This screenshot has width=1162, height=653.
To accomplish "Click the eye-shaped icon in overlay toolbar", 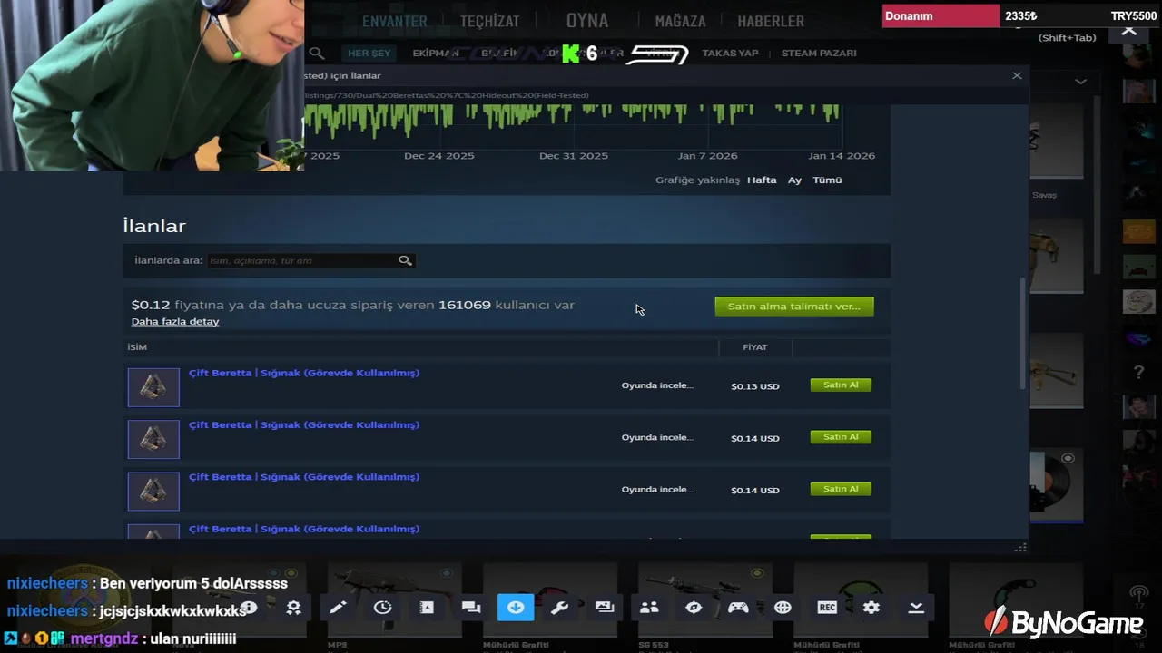I will point(694,608).
